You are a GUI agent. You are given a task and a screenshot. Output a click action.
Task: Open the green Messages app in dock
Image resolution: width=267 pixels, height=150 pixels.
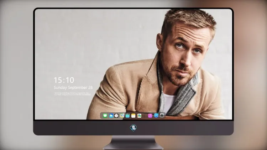[105, 116]
